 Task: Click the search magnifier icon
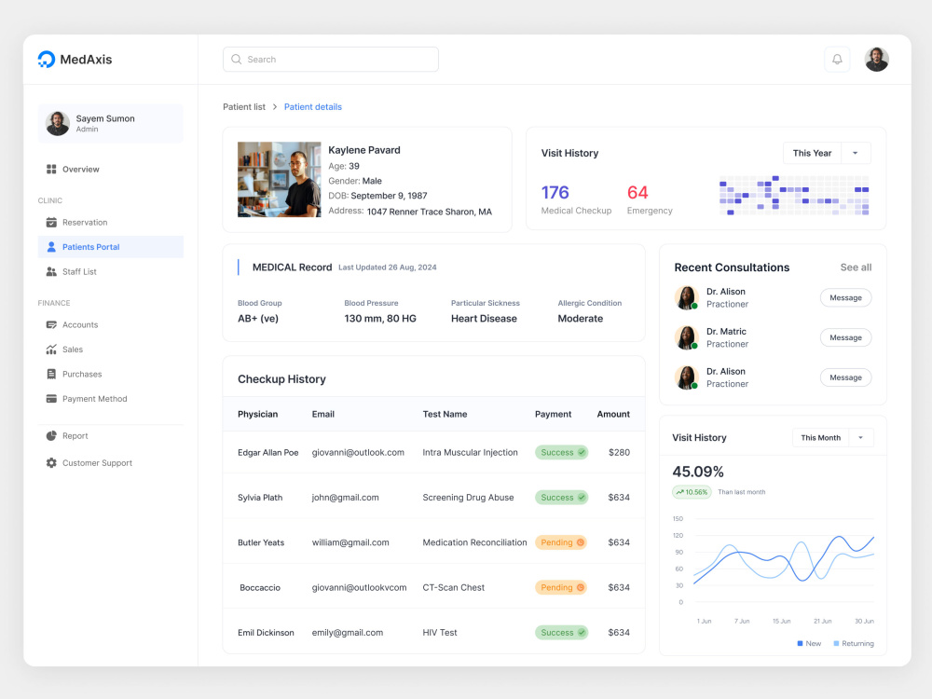tap(236, 60)
